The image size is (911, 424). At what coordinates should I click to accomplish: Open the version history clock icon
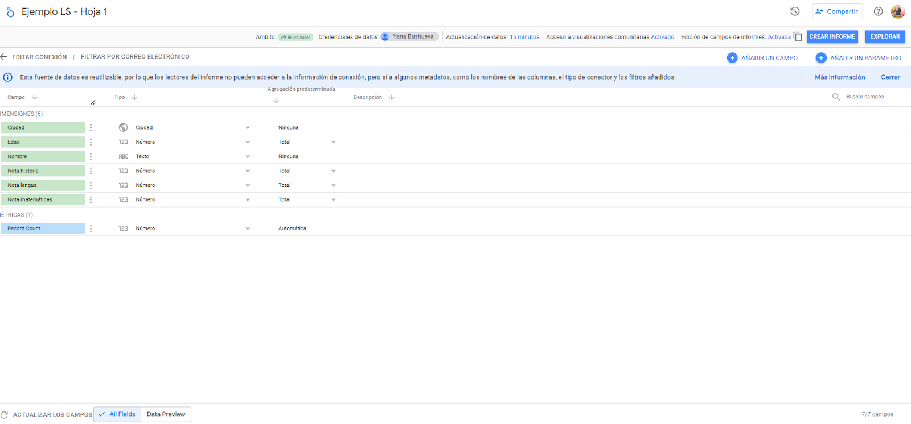(x=795, y=11)
